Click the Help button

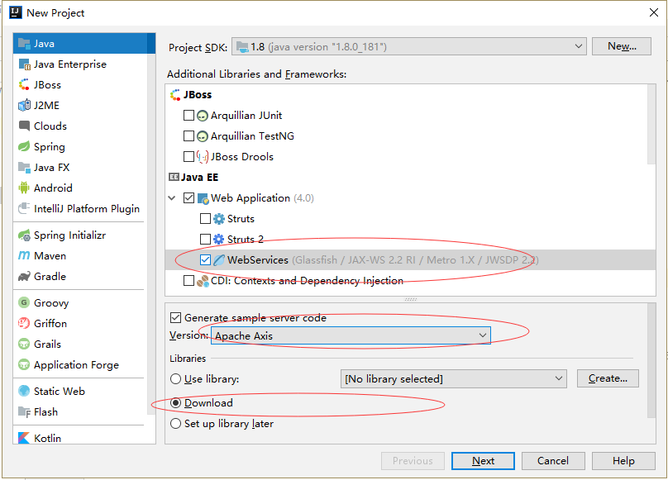click(x=623, y=461)
